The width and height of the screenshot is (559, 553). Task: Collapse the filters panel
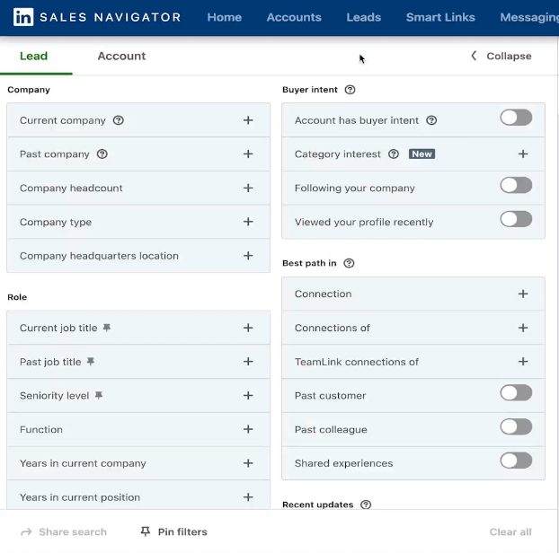(501, 56)
